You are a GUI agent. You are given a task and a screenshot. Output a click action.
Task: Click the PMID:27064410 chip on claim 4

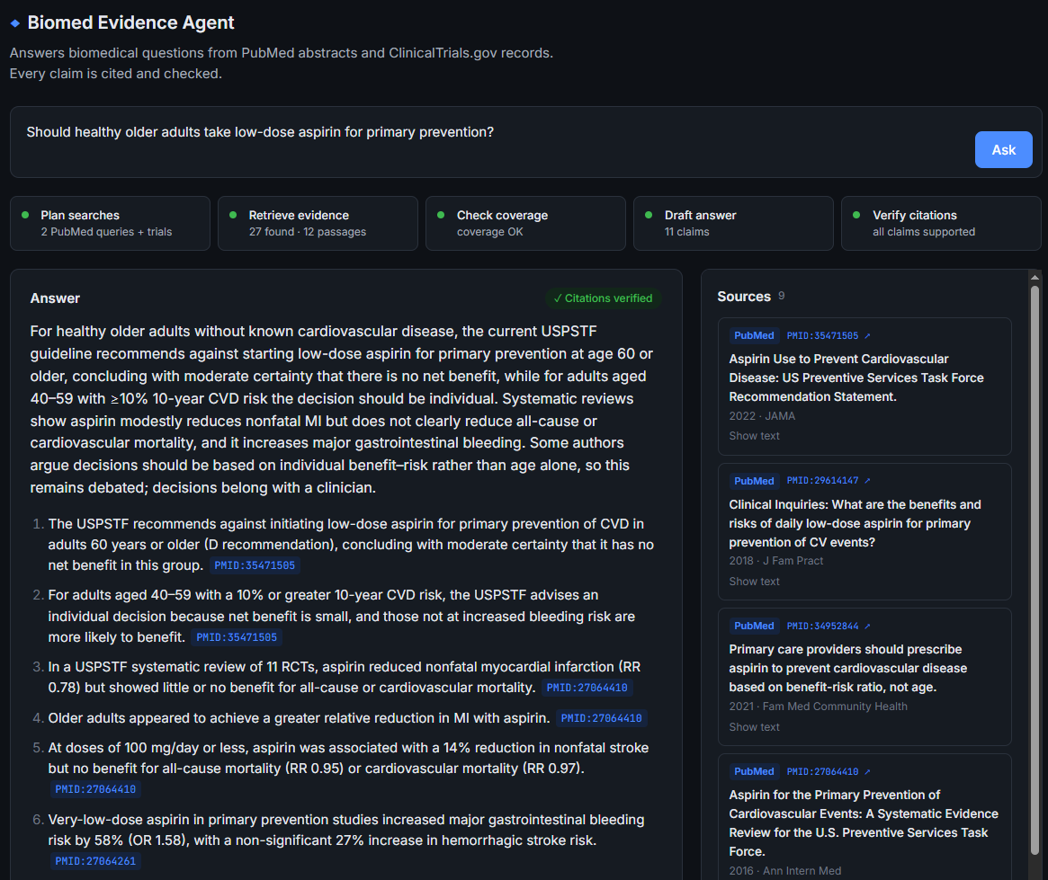(x=602, y=718)
